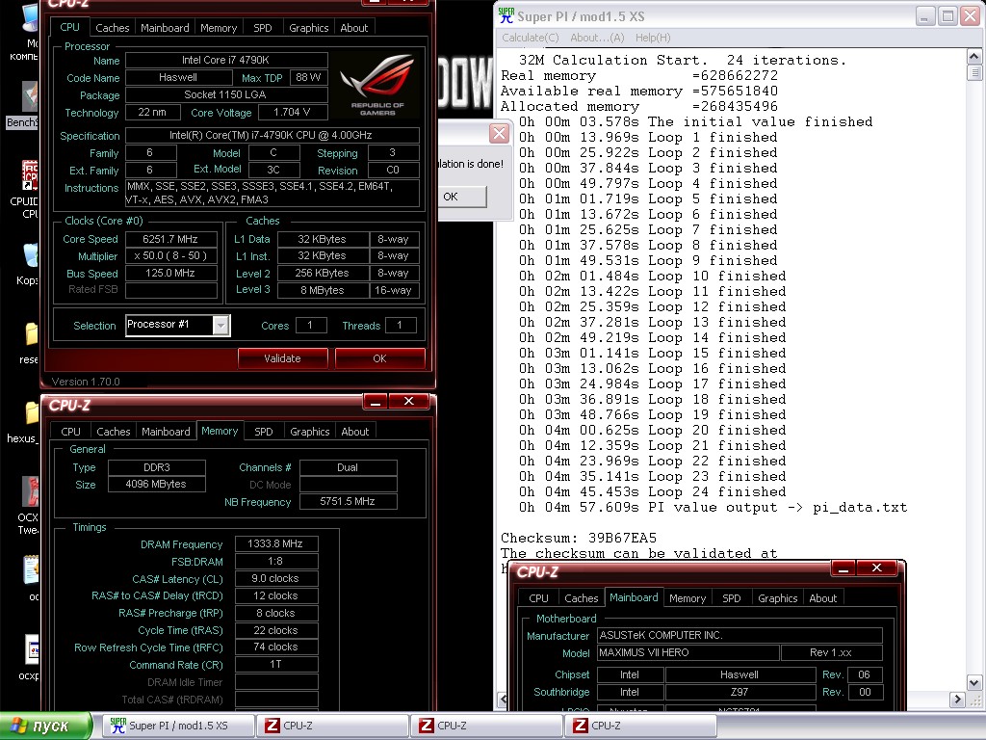Switch to Caches tab in the top CPU-Z window
The height and width of the screenshot is (740, 986).
pyautogui.click(x=113, y=28)
